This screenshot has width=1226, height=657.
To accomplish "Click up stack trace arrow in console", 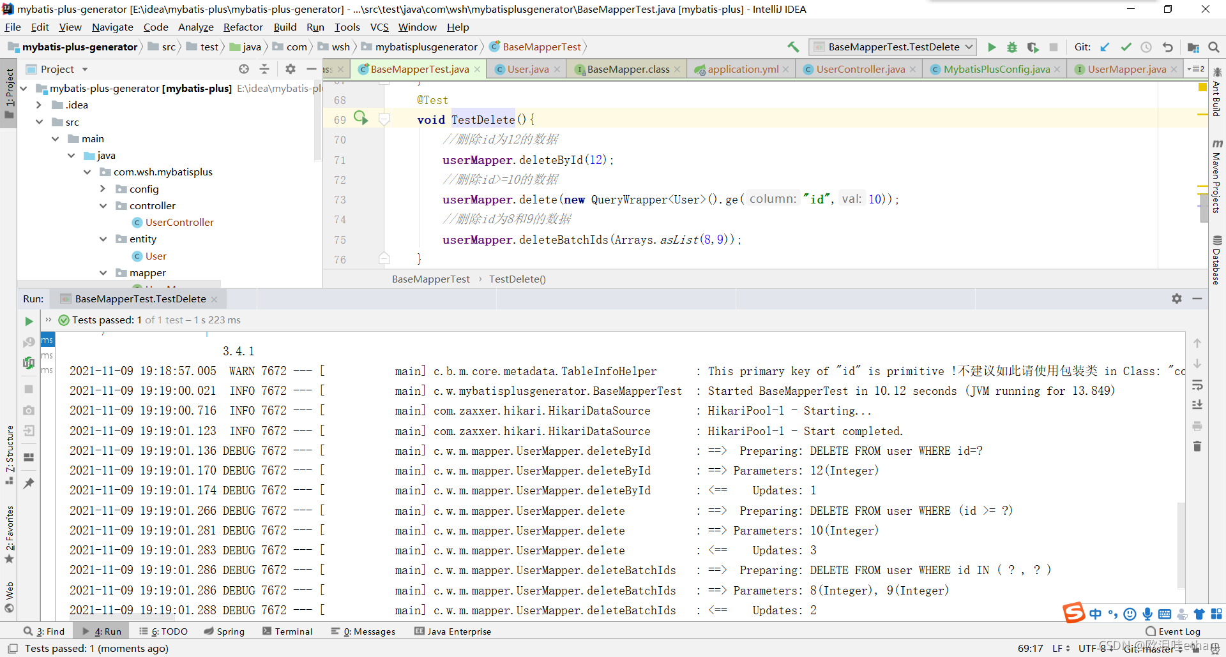I will [x=1197, y=343].
